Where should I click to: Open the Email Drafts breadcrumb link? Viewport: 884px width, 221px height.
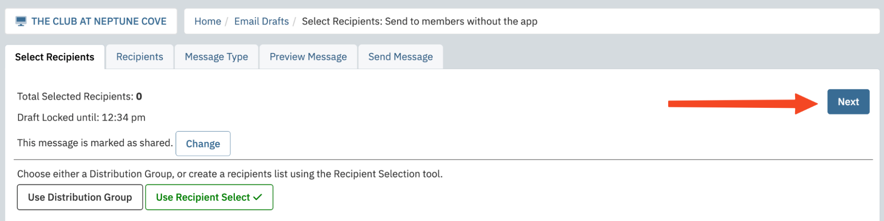click(x=261, y=21)
